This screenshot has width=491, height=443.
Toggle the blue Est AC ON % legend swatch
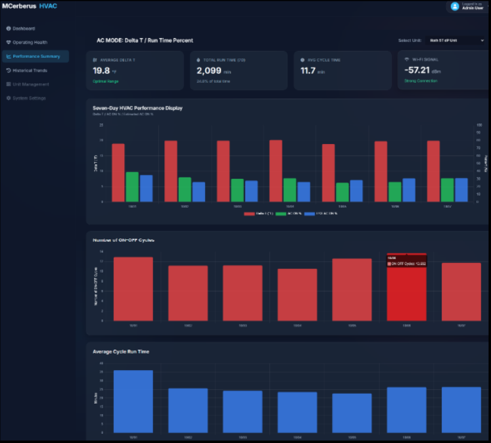click(310, 214)
